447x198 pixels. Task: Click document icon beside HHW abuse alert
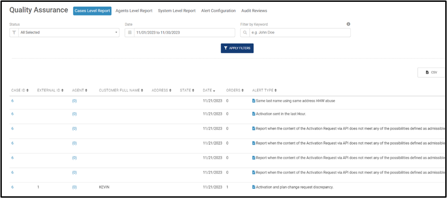tap(254, 100)
